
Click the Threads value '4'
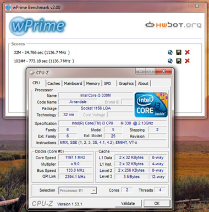(x=160, y=190)
